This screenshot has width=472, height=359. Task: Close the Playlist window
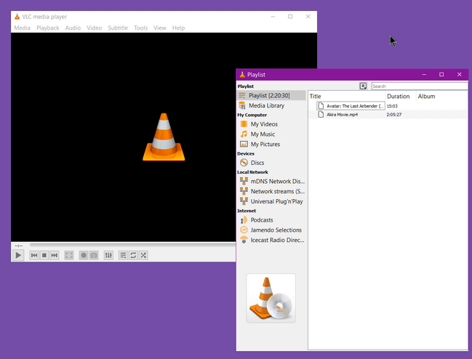point(459,74)
